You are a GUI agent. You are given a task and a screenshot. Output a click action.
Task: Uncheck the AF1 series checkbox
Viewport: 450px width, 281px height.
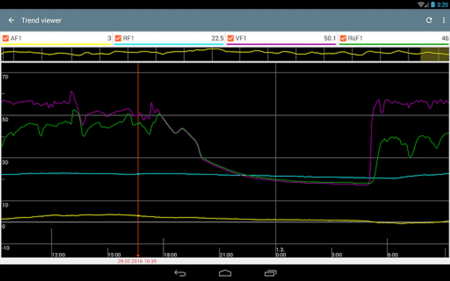pos(5,38)
